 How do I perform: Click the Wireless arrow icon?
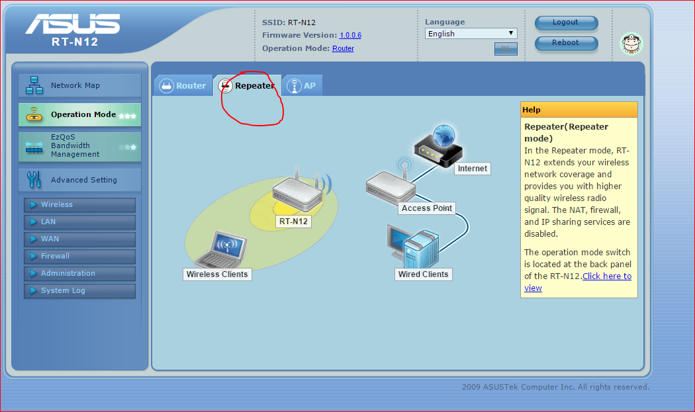point(33,204)
